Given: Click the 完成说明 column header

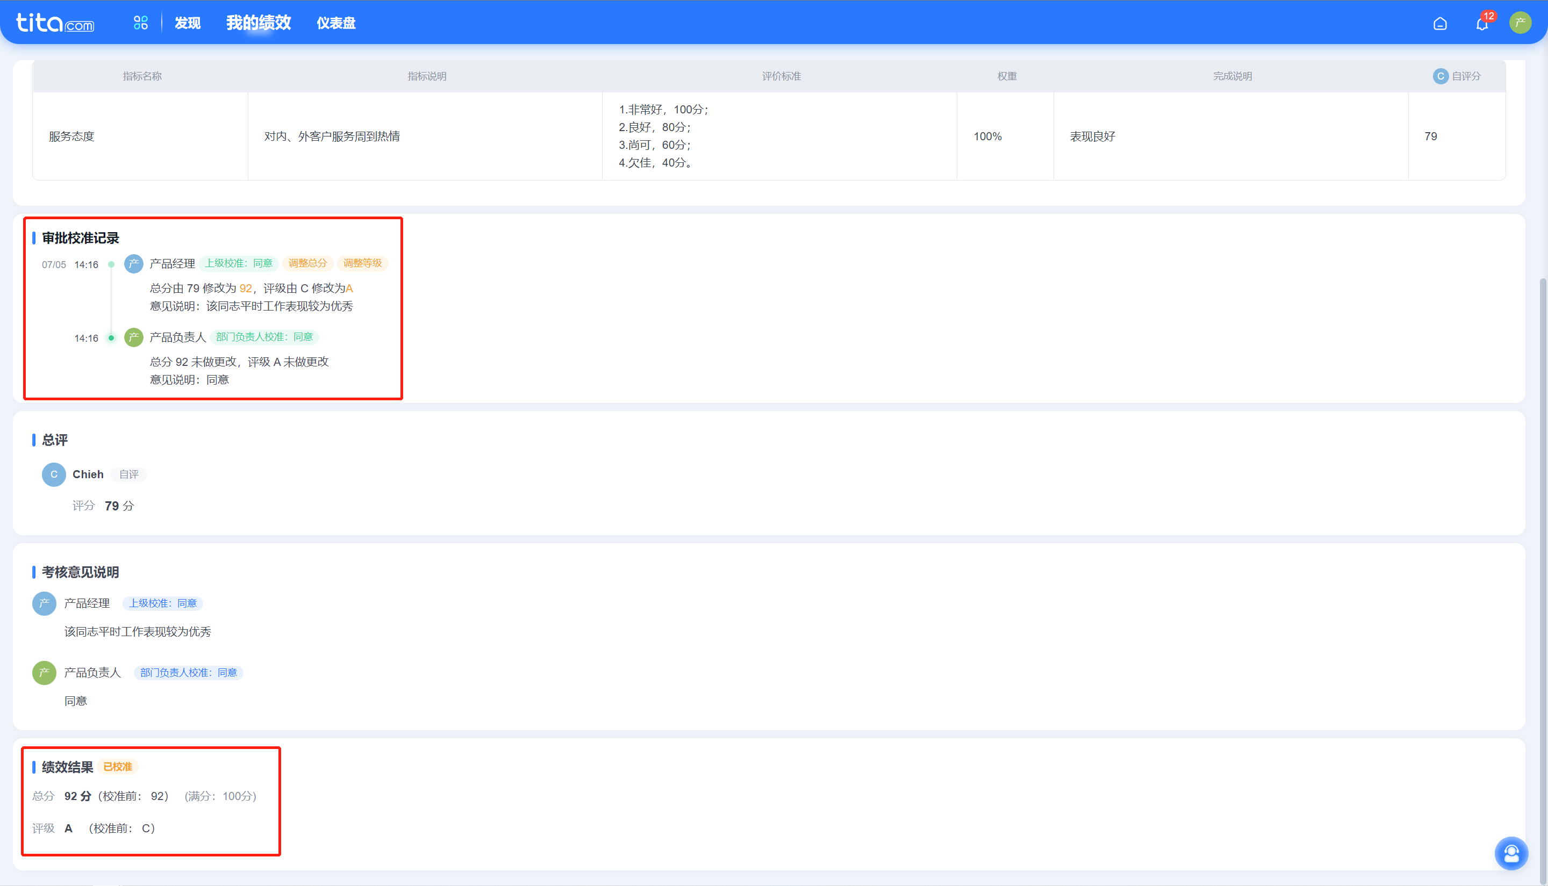Looking at the screenshot, I should click(x=1232, y=76).
